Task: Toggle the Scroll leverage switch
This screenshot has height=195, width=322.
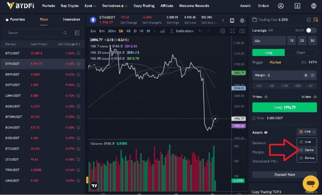Action: coord(311,30)
